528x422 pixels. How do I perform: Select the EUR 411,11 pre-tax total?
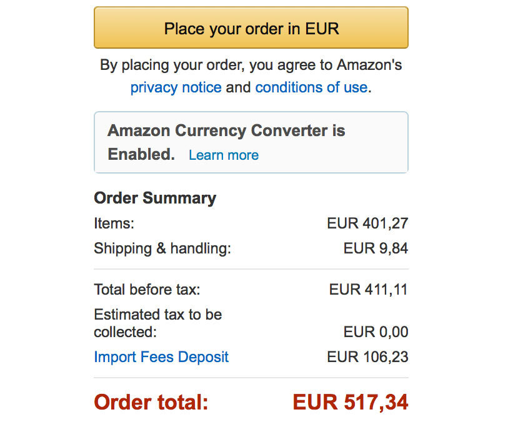pos(369,290)
